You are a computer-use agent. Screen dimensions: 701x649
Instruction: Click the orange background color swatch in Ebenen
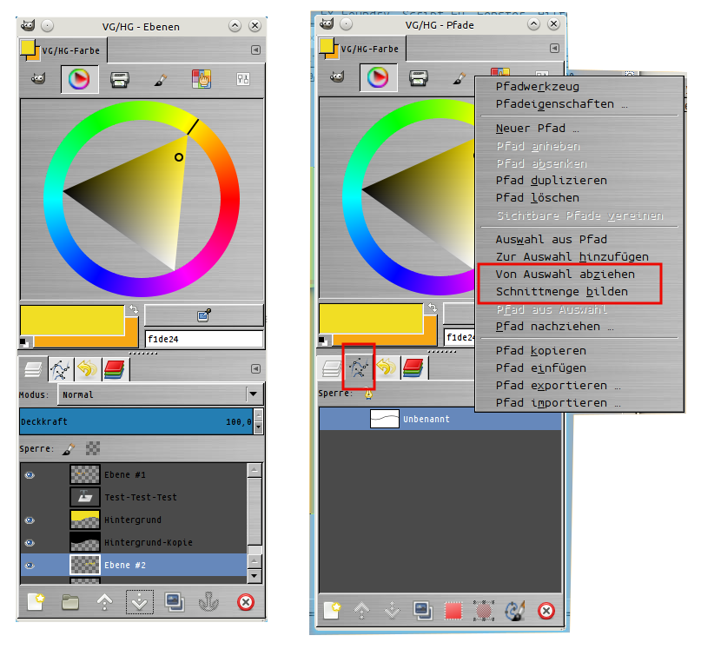tap(131, 334)
